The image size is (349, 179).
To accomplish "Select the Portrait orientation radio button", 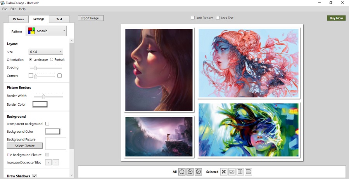I will coord(52,59).
